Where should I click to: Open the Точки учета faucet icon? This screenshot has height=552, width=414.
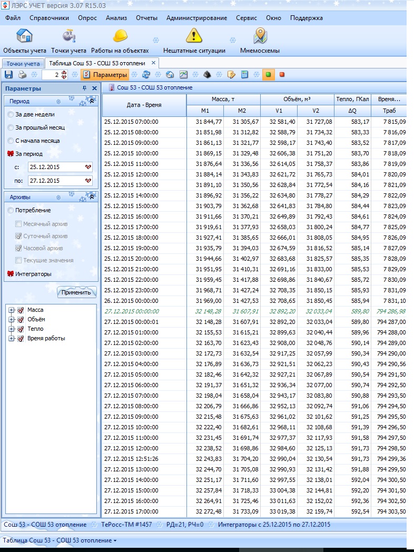(x=69, y=36)
